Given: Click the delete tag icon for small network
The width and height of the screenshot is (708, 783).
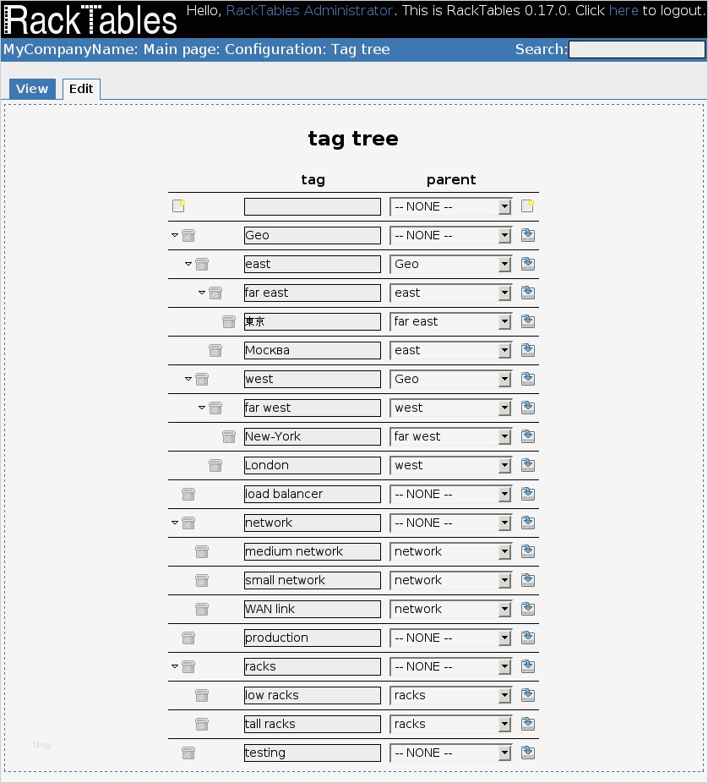Looking at the screenshot, I should pyautogui.click(x=202, y=581).
